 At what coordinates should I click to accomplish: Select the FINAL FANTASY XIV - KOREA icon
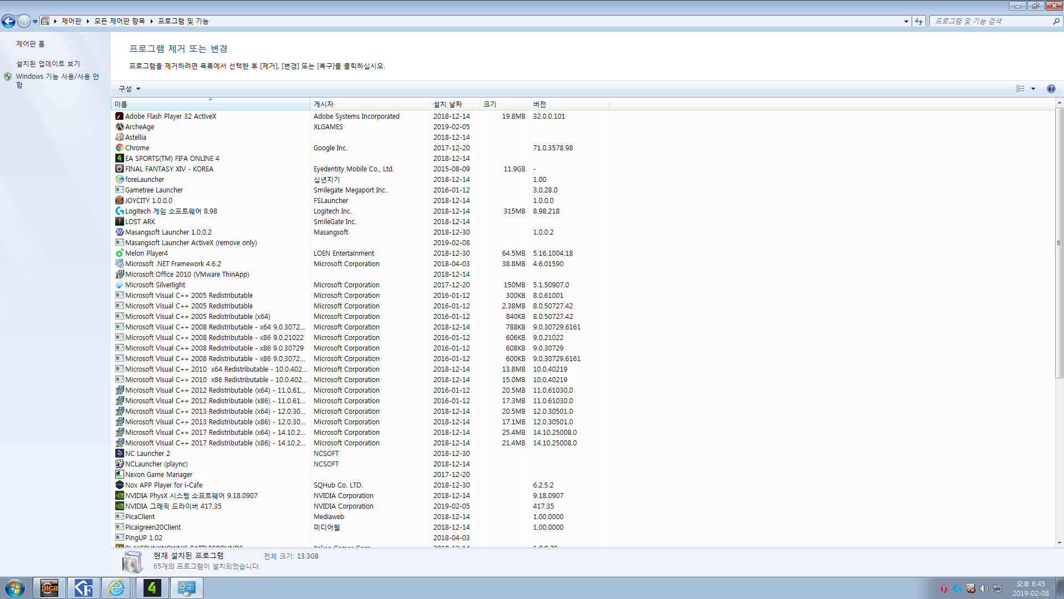(119, 169)
